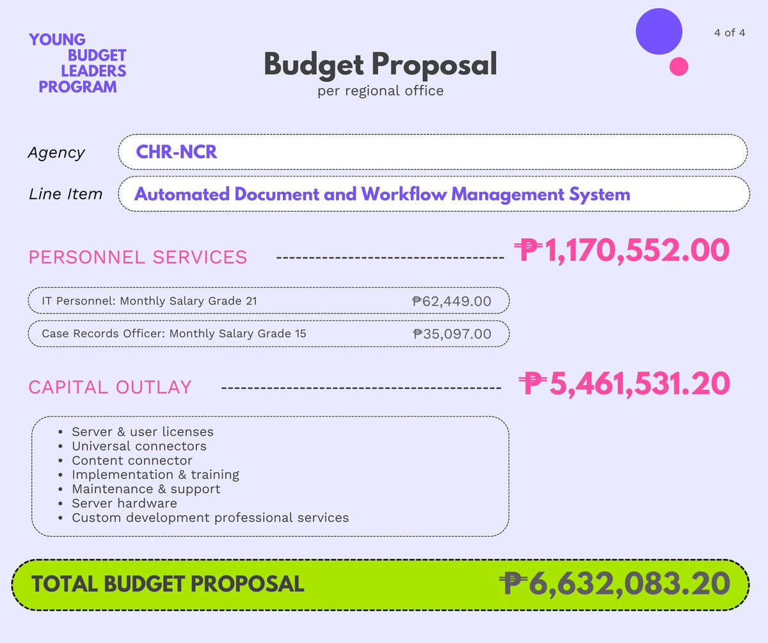The width and height of the screenshot is (768, 643).
Task: Click the ₱1,170,552.00 personnel amount
Action: pyautogui.click(x=621, y=250)
